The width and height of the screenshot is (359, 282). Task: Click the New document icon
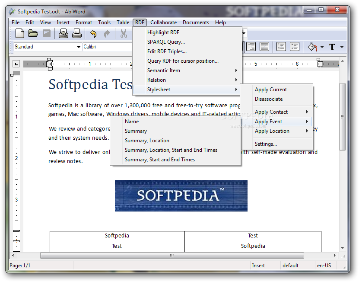tap(20, 33)
